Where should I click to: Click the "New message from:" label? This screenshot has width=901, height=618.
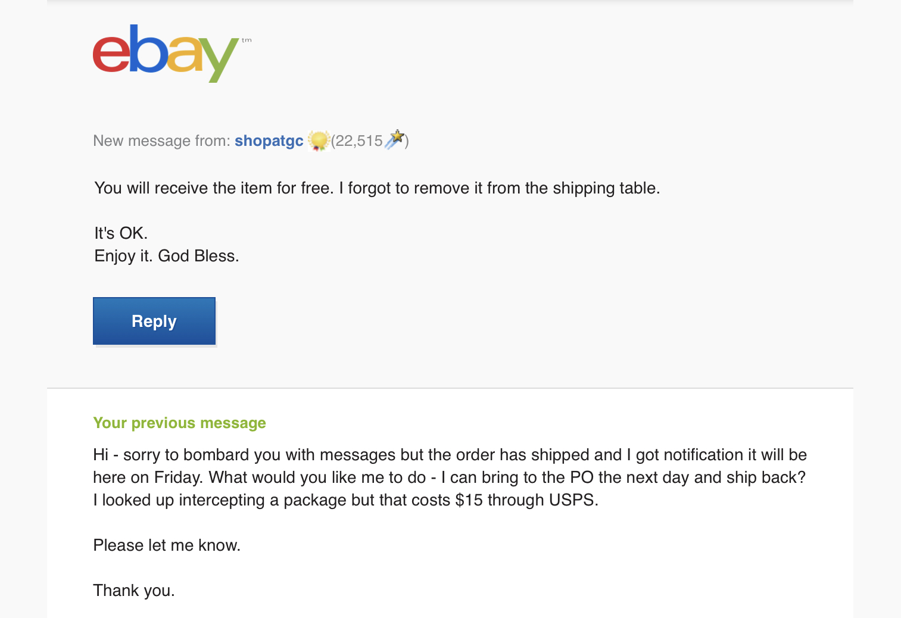pos(161,141)
